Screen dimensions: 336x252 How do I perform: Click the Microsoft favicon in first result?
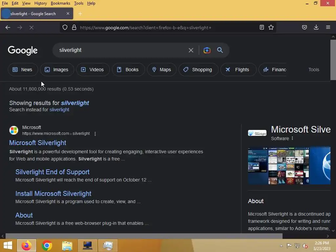(14, 130)
